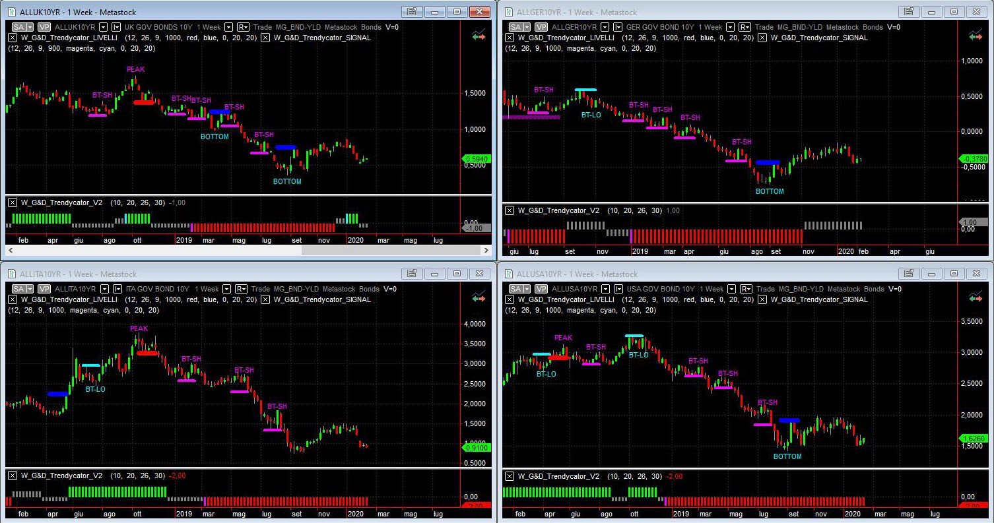The width and height of the screenshot is (994, 523).
Task: Click the right arrow of UK chart scrollbar
Action: [486, 251]
